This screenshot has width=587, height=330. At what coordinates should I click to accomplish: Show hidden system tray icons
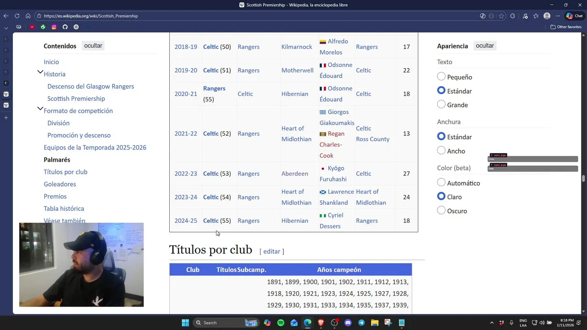point(492,323)
